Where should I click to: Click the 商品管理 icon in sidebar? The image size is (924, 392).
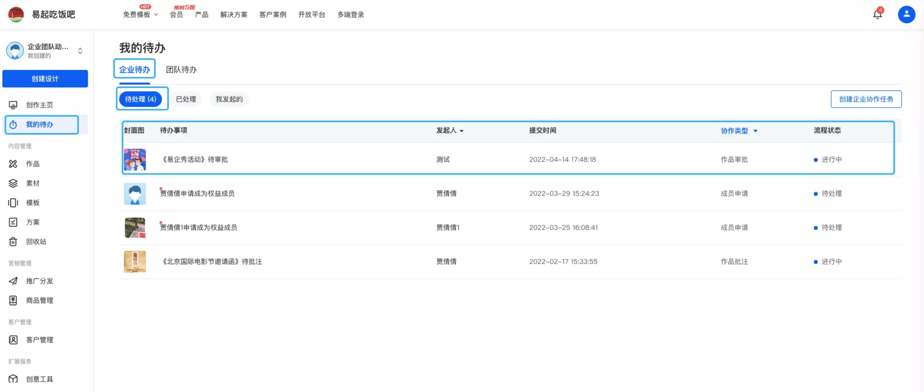pos(13,300)
